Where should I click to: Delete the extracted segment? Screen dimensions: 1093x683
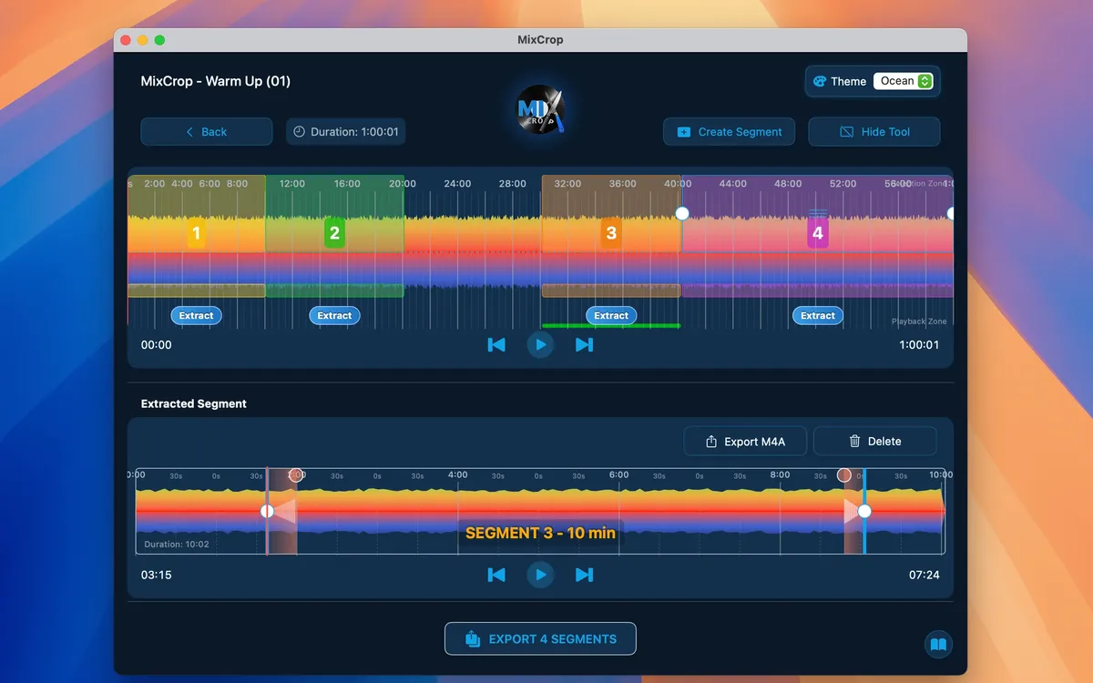pyautogui.click(x=874, y=441)
